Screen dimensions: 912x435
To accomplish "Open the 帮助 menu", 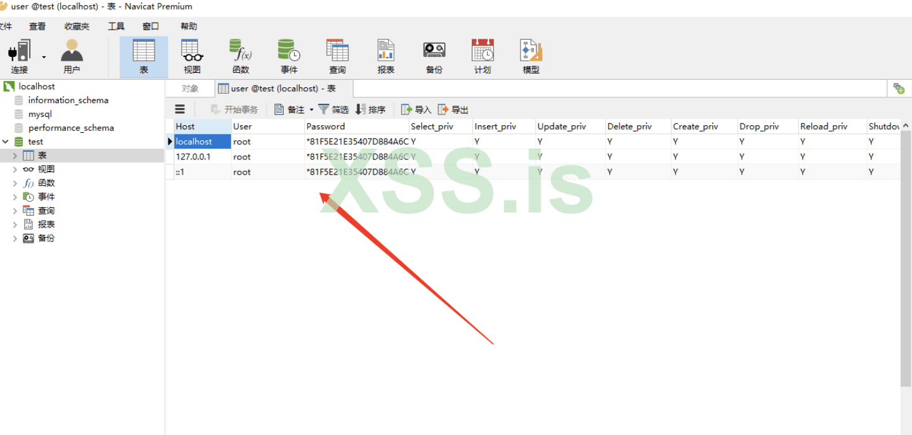I will point(189,26).
